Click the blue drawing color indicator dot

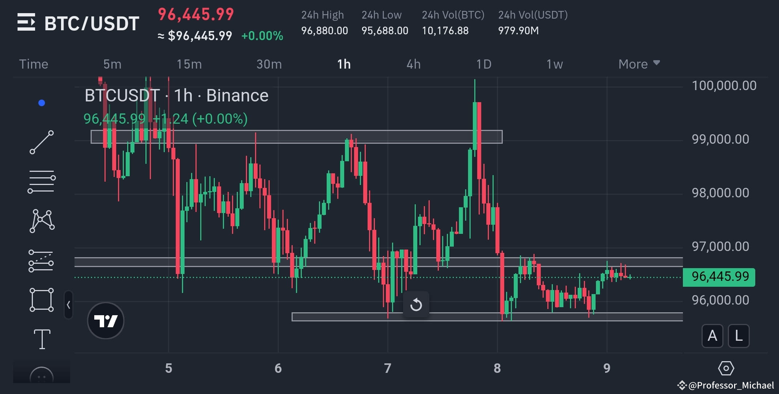[41, 103]
